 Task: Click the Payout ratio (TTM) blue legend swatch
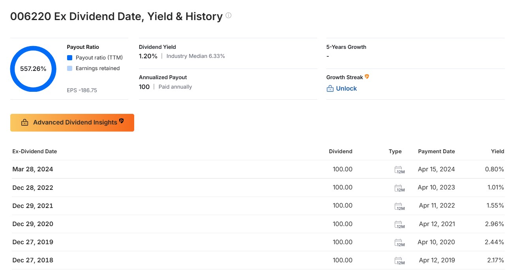click(69, 58)
